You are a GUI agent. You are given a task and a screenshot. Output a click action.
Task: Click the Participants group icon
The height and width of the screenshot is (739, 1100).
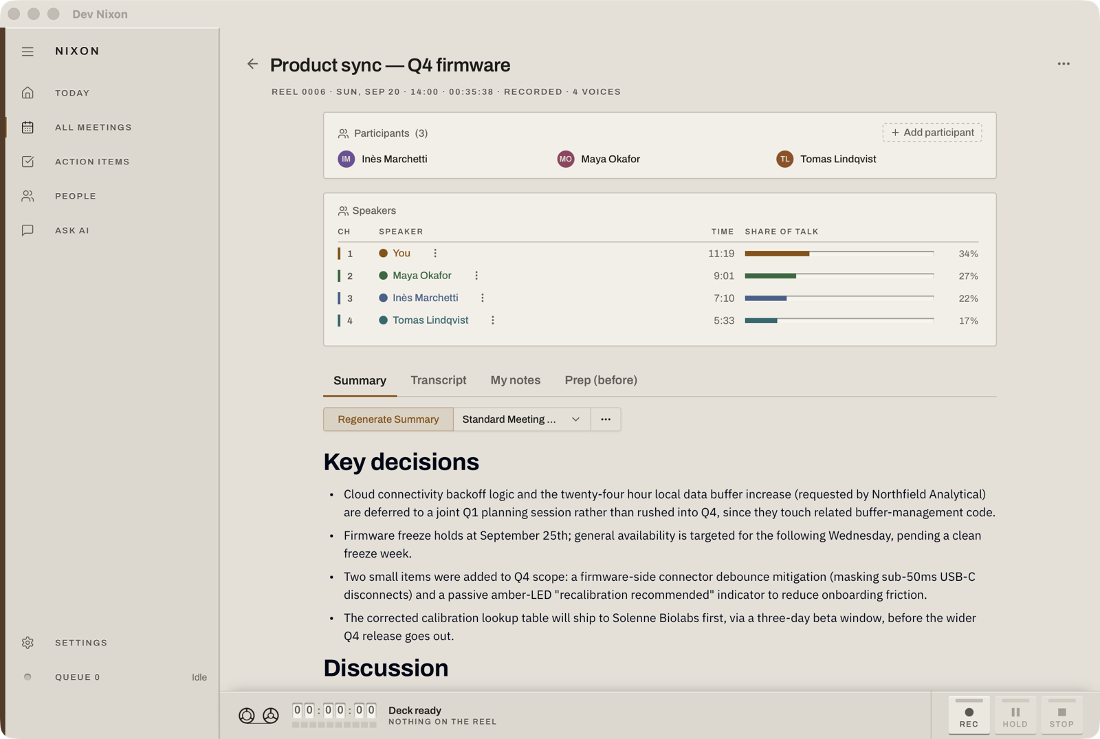(x=343, y=133)
